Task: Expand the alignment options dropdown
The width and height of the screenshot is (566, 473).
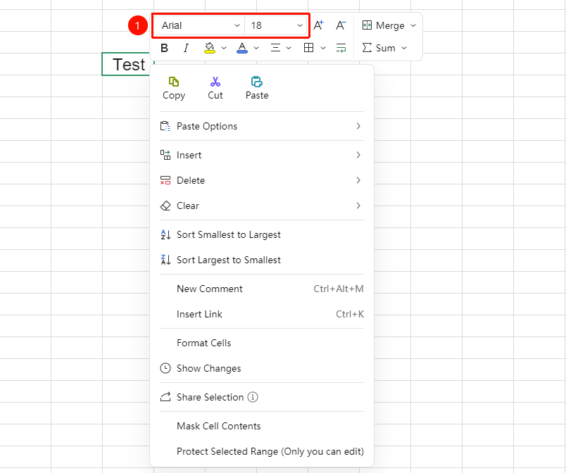Action: click(289, 48)
